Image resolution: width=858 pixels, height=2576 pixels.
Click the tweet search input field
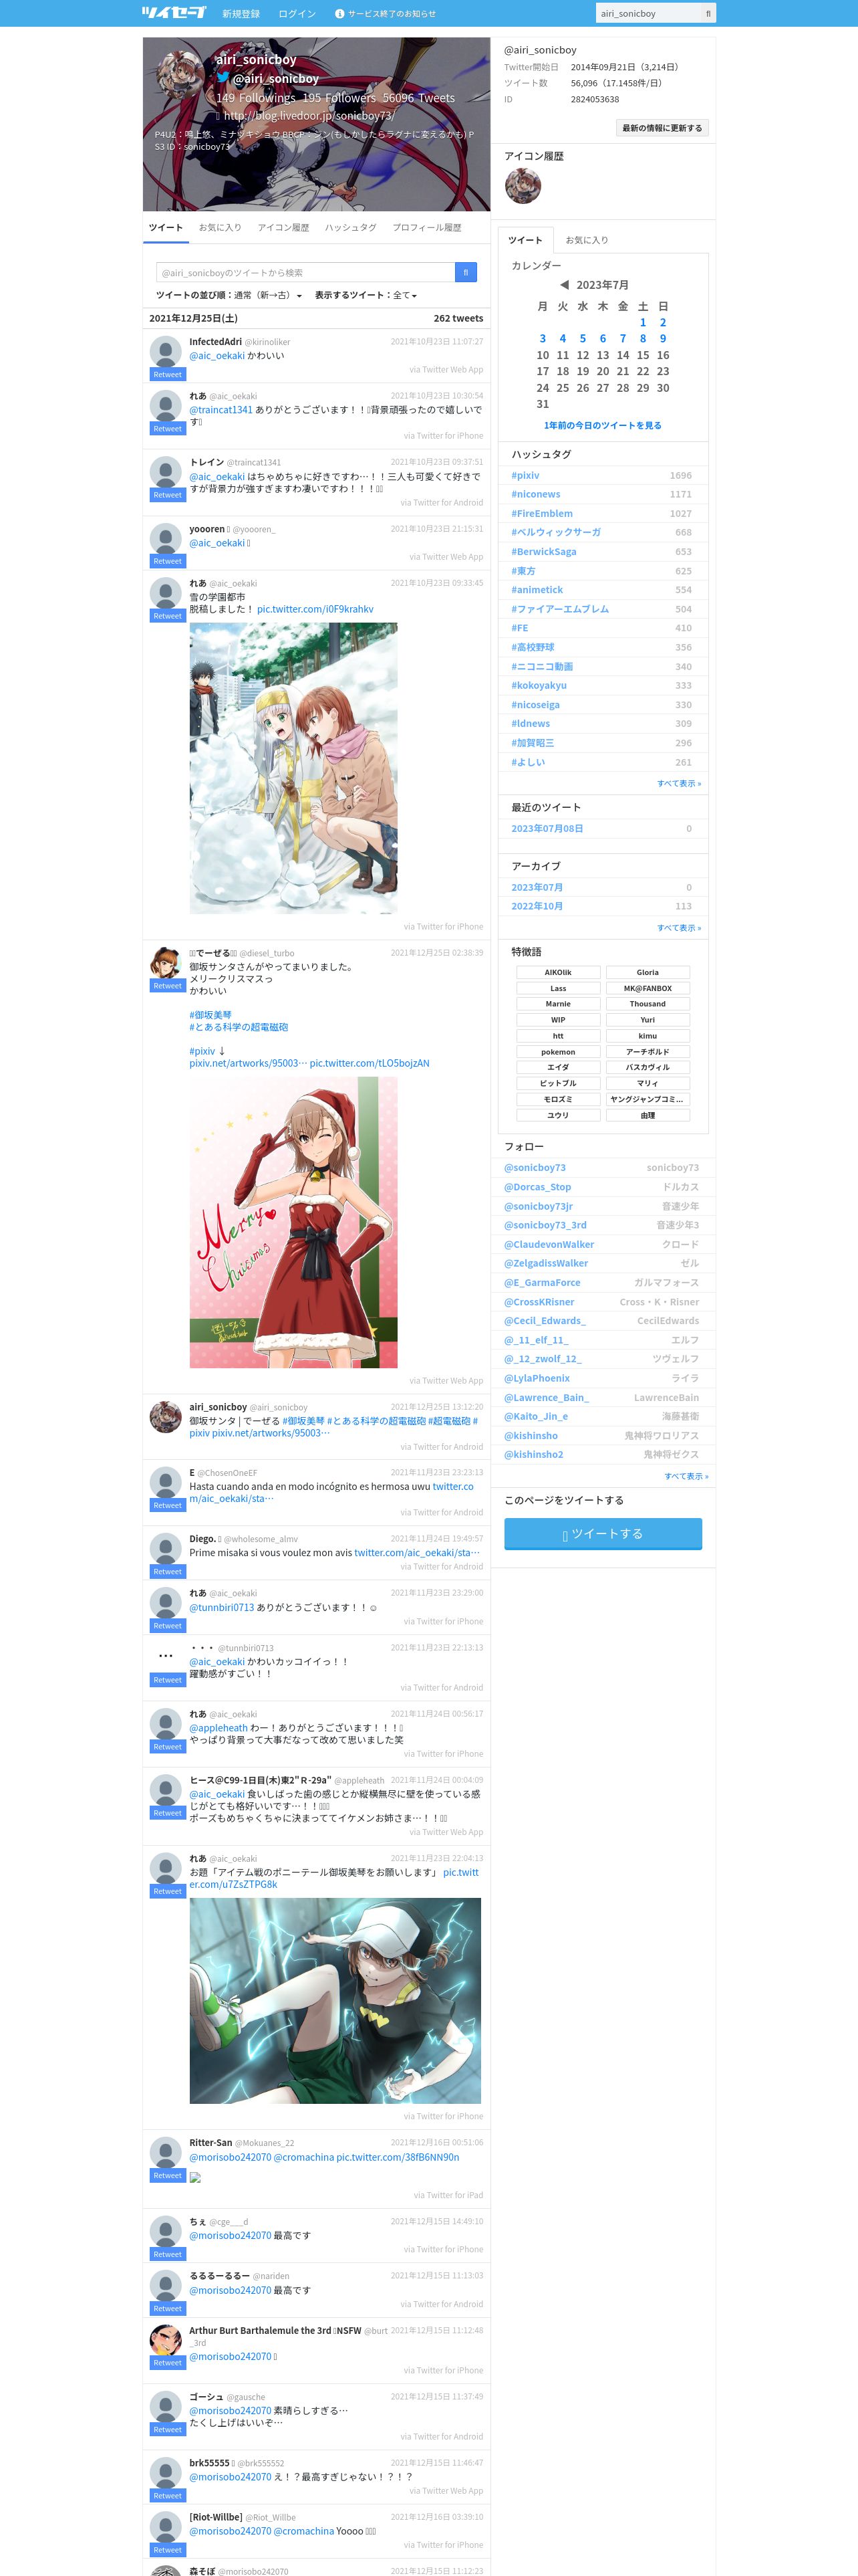point(305,272)
